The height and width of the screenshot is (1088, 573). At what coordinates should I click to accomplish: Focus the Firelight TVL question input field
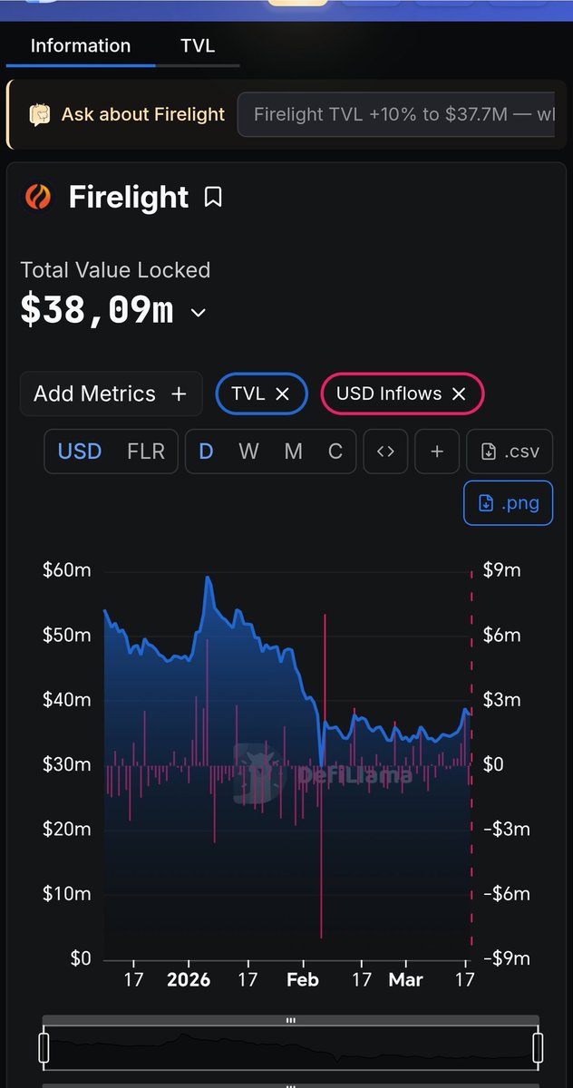(396, 114)
